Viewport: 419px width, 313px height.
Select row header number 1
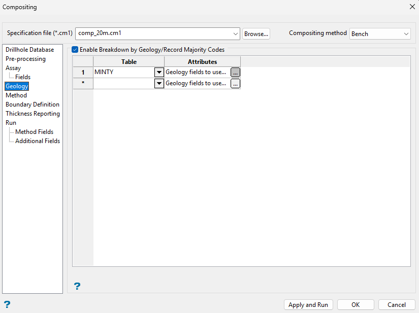[x=83, y=73]
